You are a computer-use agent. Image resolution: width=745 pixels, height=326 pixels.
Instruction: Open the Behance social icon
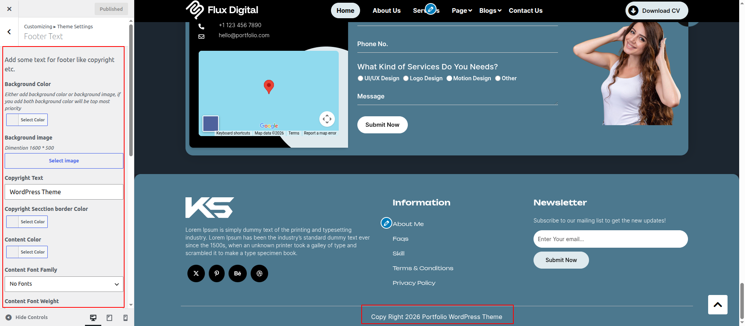pos(237,274)
